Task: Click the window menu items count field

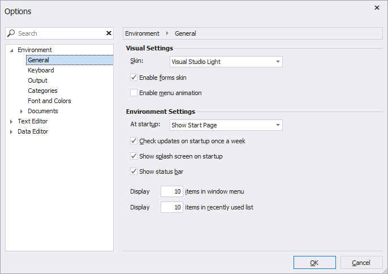Action: 172,191
